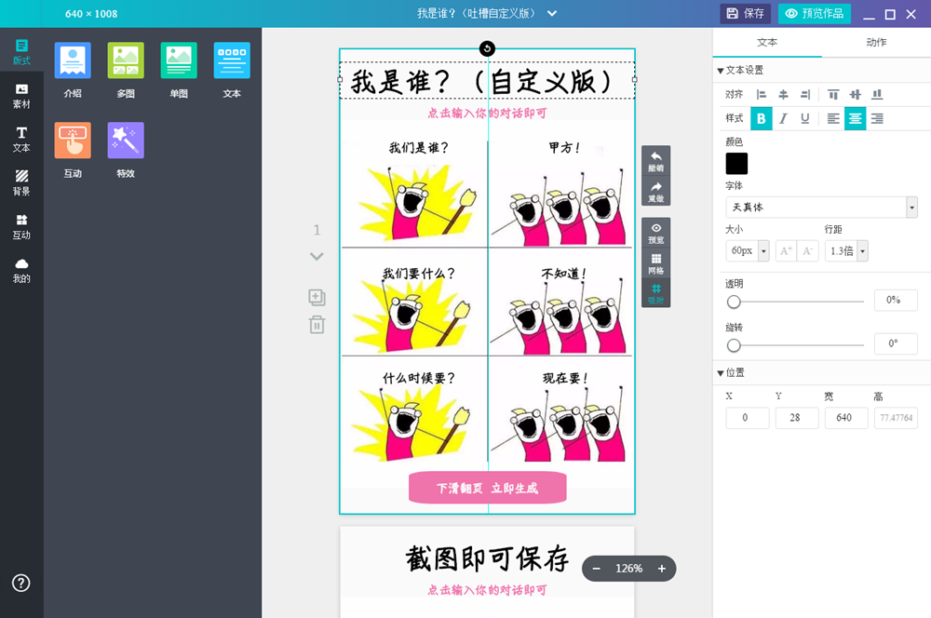Click the 预览作品 preview button

point(814,13)
